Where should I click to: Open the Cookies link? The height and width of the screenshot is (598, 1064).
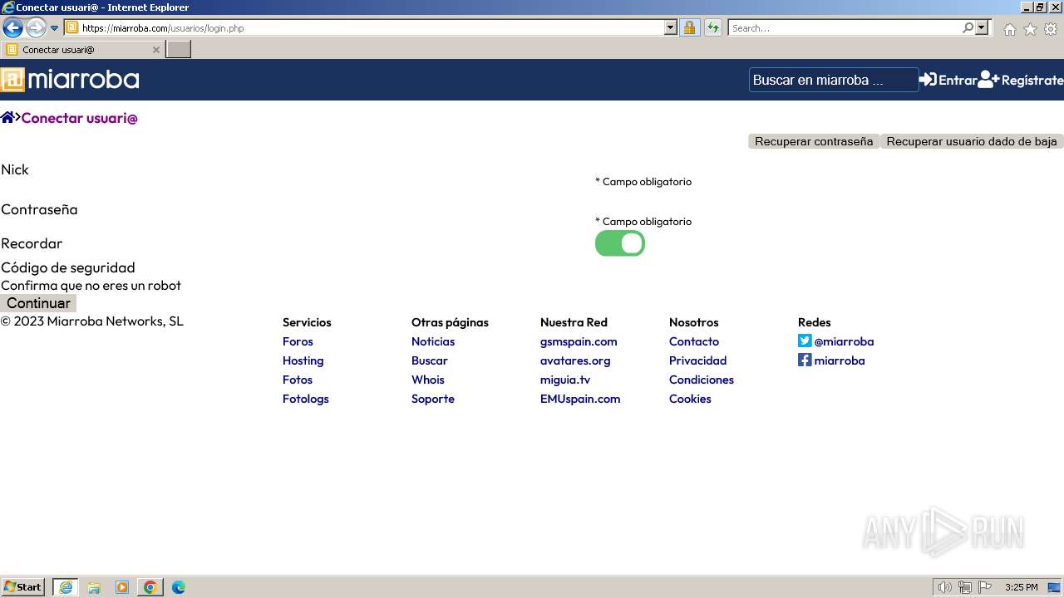click(x=690, y=399)
